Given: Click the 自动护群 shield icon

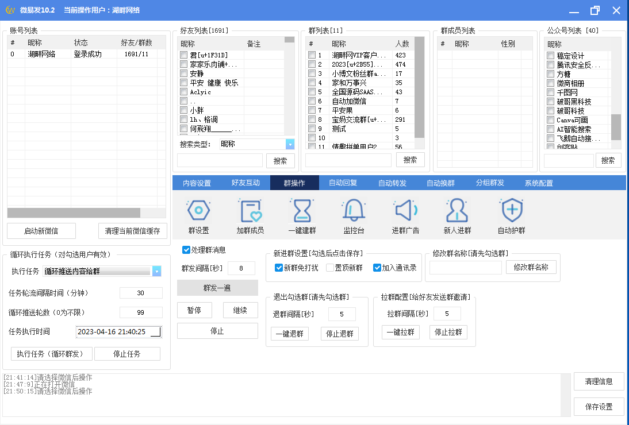Looking at the screenshot, I should [x=512, y=217].
